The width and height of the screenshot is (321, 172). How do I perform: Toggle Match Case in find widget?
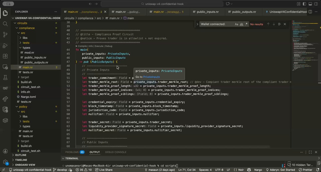click(x=236, y=24)
